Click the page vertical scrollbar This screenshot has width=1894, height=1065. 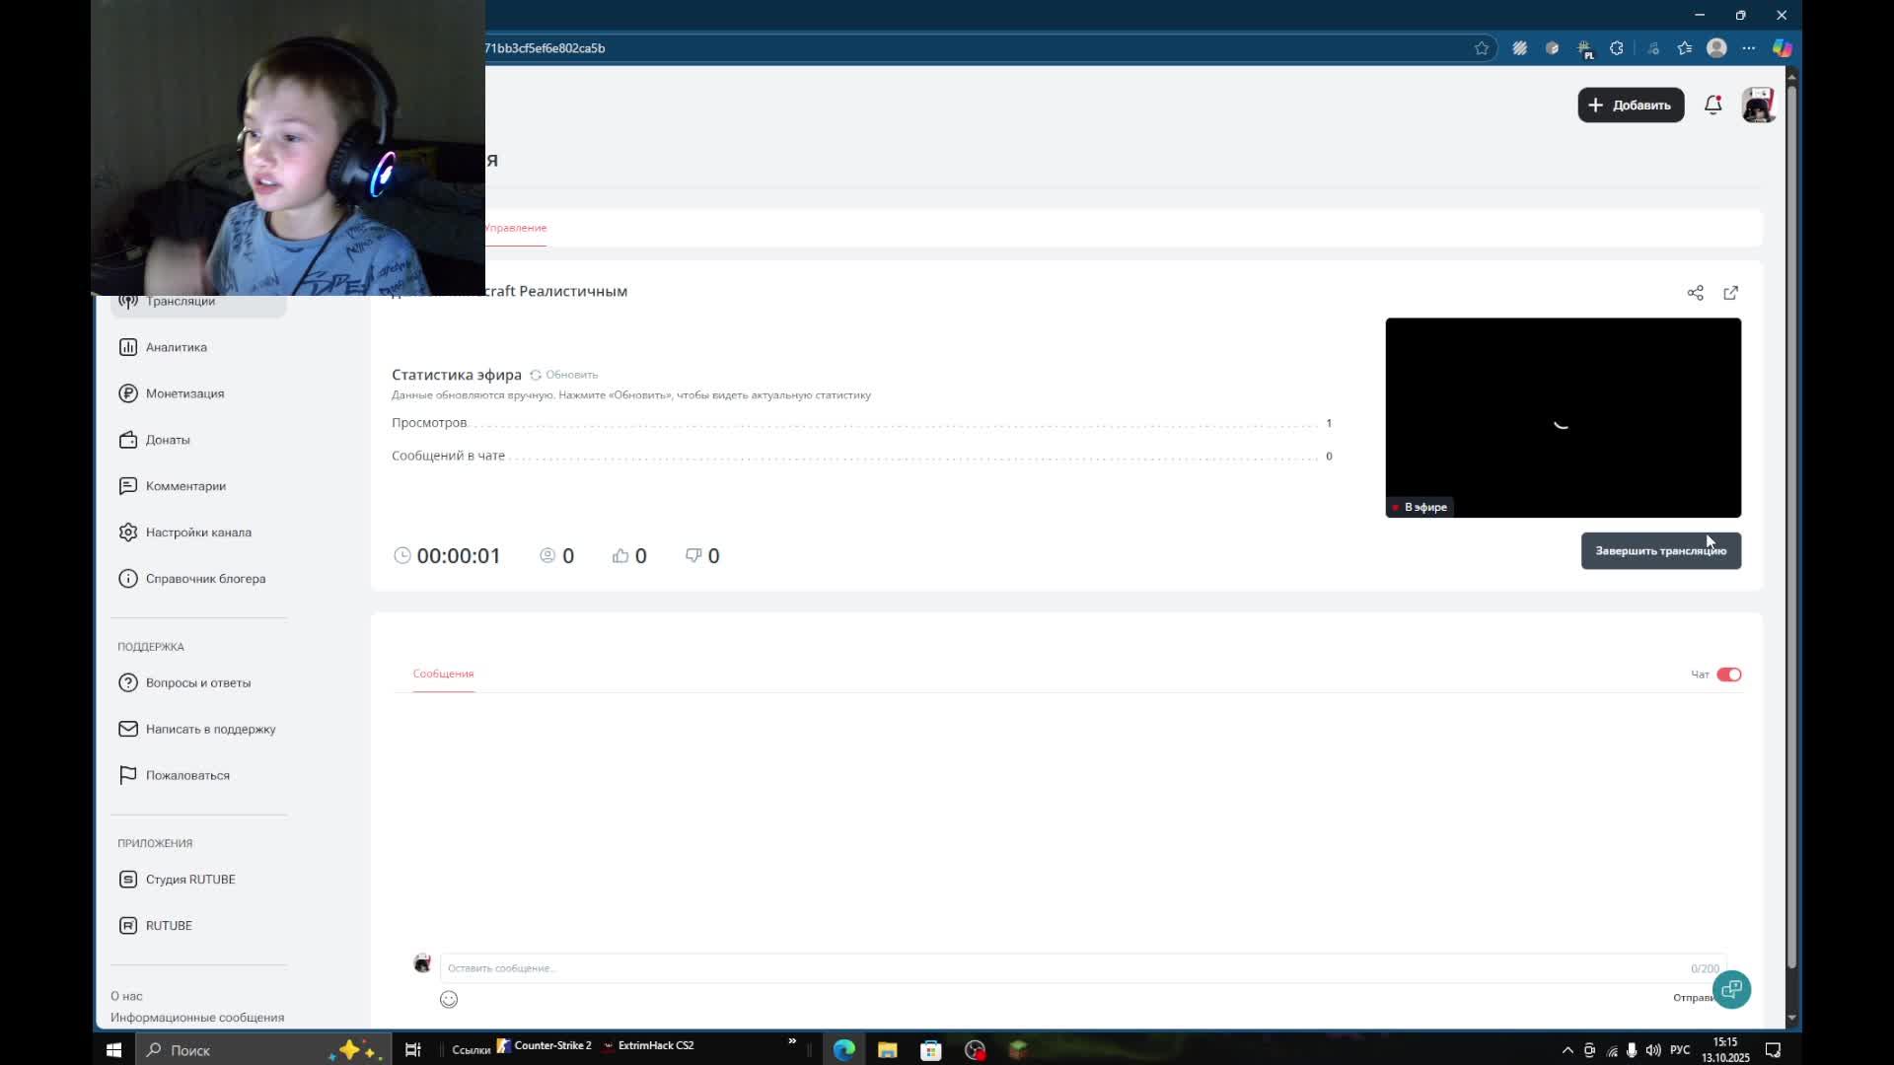coord(1791,523)
